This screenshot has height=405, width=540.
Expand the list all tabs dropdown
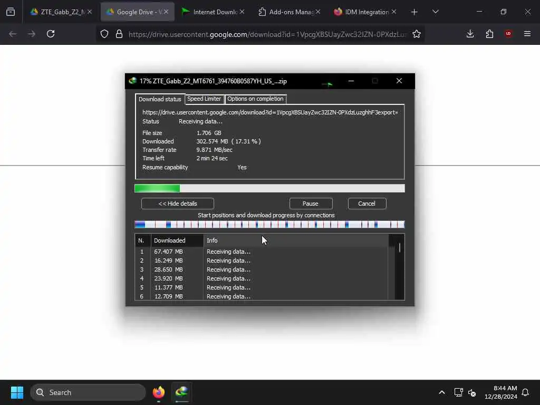tap(436, 12)
